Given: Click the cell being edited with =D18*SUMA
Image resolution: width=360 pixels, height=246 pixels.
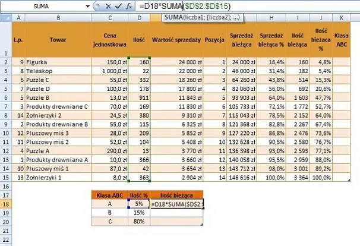Looking at the screenshot, I should [177, 204].
